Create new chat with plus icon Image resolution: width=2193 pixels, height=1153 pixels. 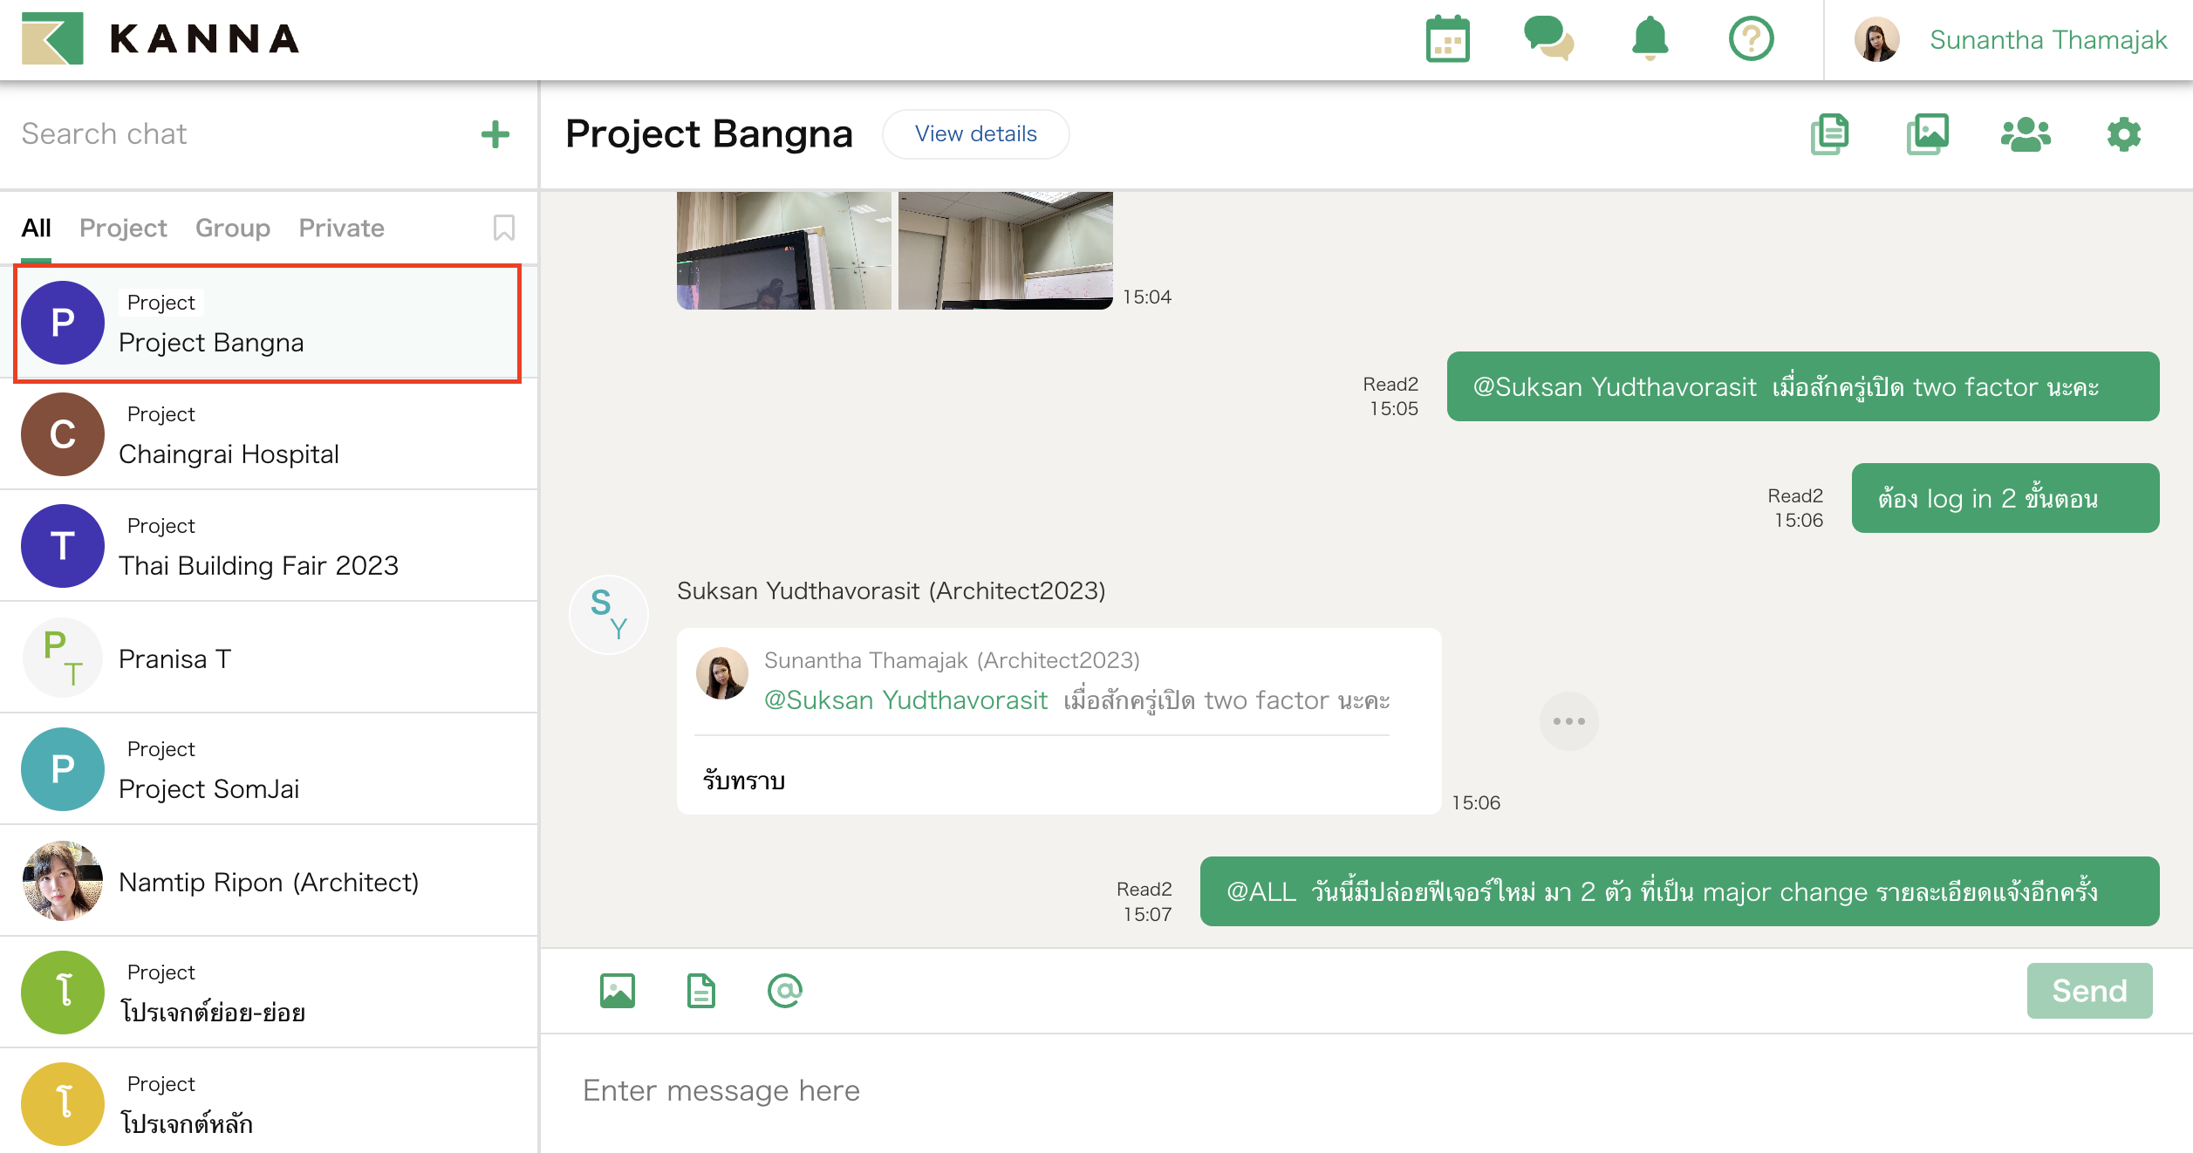495,134
